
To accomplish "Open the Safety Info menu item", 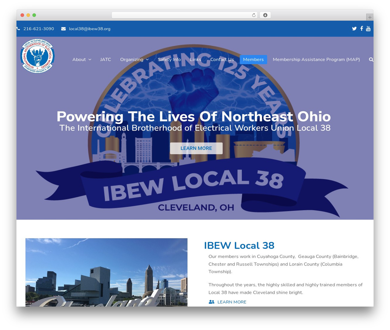I will (x=169, y=60).
